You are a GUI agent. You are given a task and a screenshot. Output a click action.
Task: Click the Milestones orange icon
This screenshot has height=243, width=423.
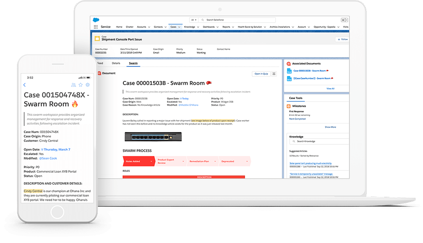pyautogui.click(x=288, y=106)
